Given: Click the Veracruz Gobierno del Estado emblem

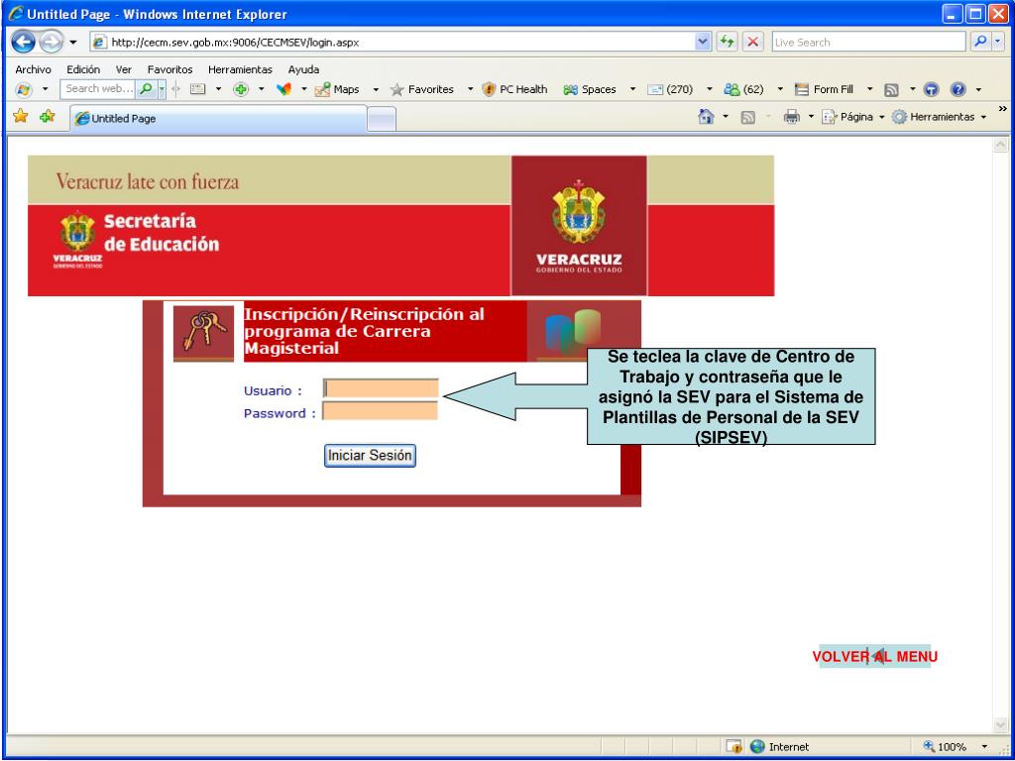Looking at the screenshot, I should pos(579,226).
